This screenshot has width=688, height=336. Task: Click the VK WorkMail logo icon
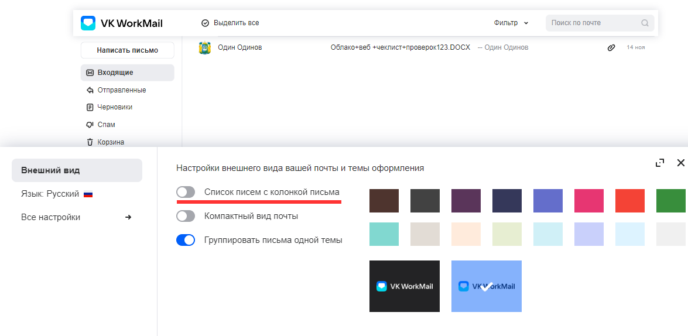[88, 23]
